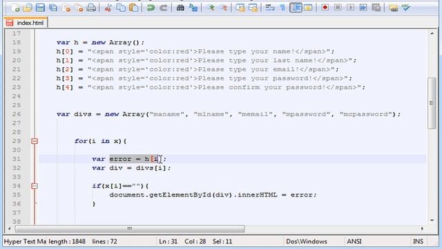Click the text 'var h = new Array();'
Screen dimensions: 442x249
pyautogui.click(x=100, y=42)
